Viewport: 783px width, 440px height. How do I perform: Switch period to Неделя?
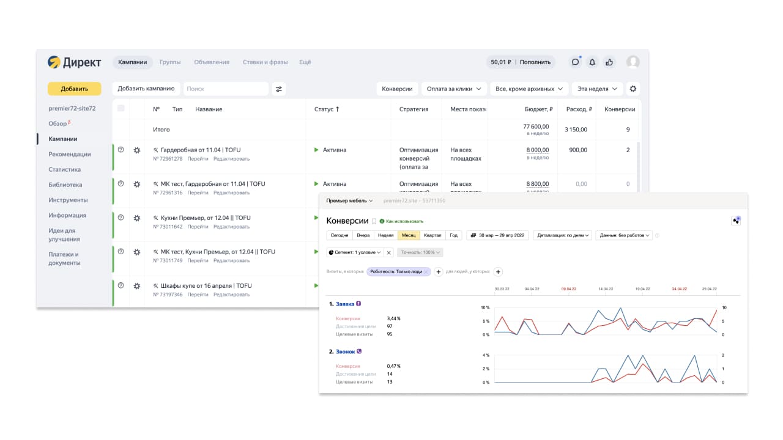[385, 235]
